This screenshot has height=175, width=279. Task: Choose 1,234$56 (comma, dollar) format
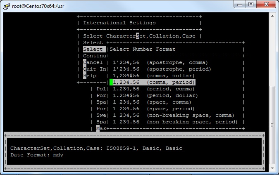(153, 76)
